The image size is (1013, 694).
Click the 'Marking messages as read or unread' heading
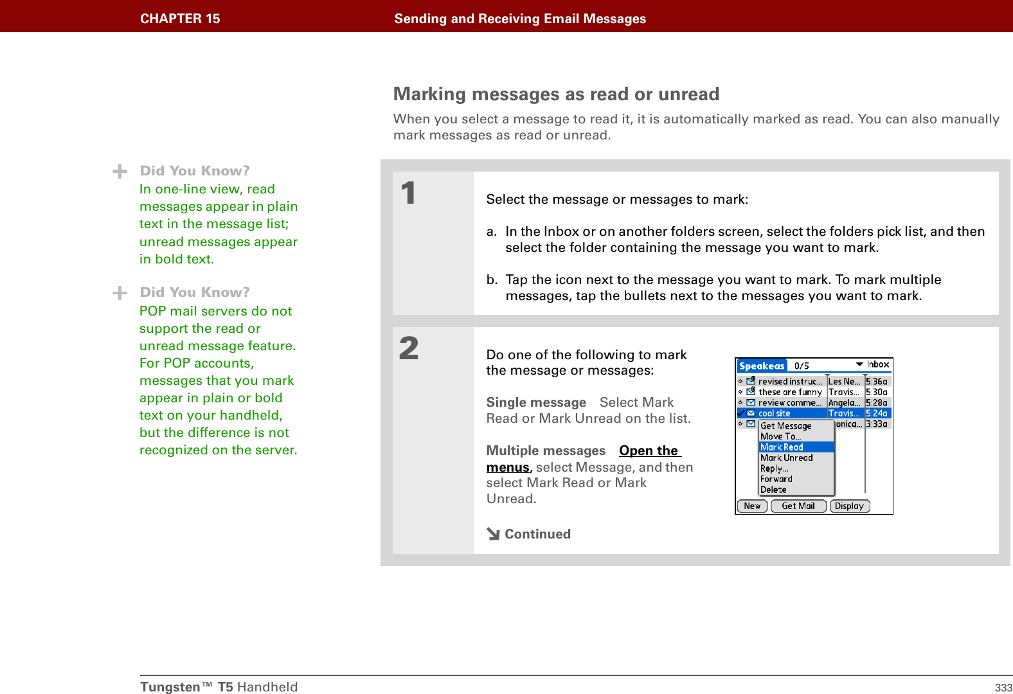click(x=557, y=94)
